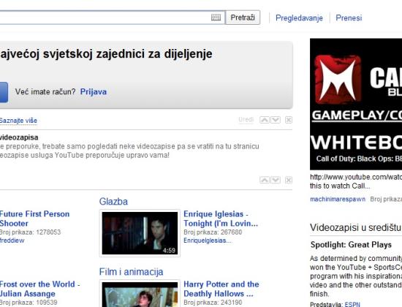The height and width of the screenshot is (307, 402).
Task: Click the Uredi edit link
Action: (x=246, y=120)
